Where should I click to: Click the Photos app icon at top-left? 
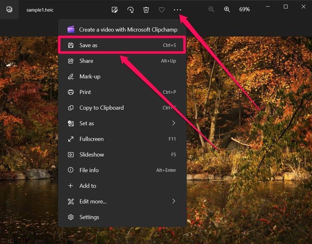pyautogui.click(x=9, y=9)
